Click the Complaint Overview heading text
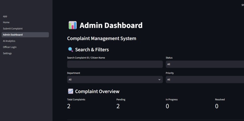Viewport: 244px width, 121px height. (97, 91)
